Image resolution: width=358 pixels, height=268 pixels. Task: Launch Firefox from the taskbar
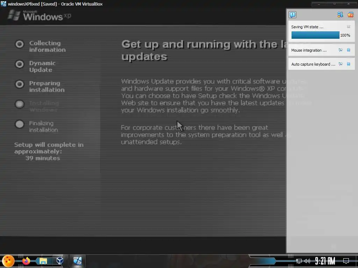click(26, 261)
